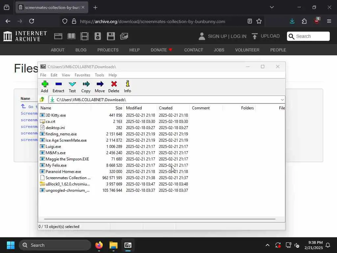337x253 pixels.
Task: Open the Internet Archive video film icon
Action: pyautogui.click(x=85, y=36)
